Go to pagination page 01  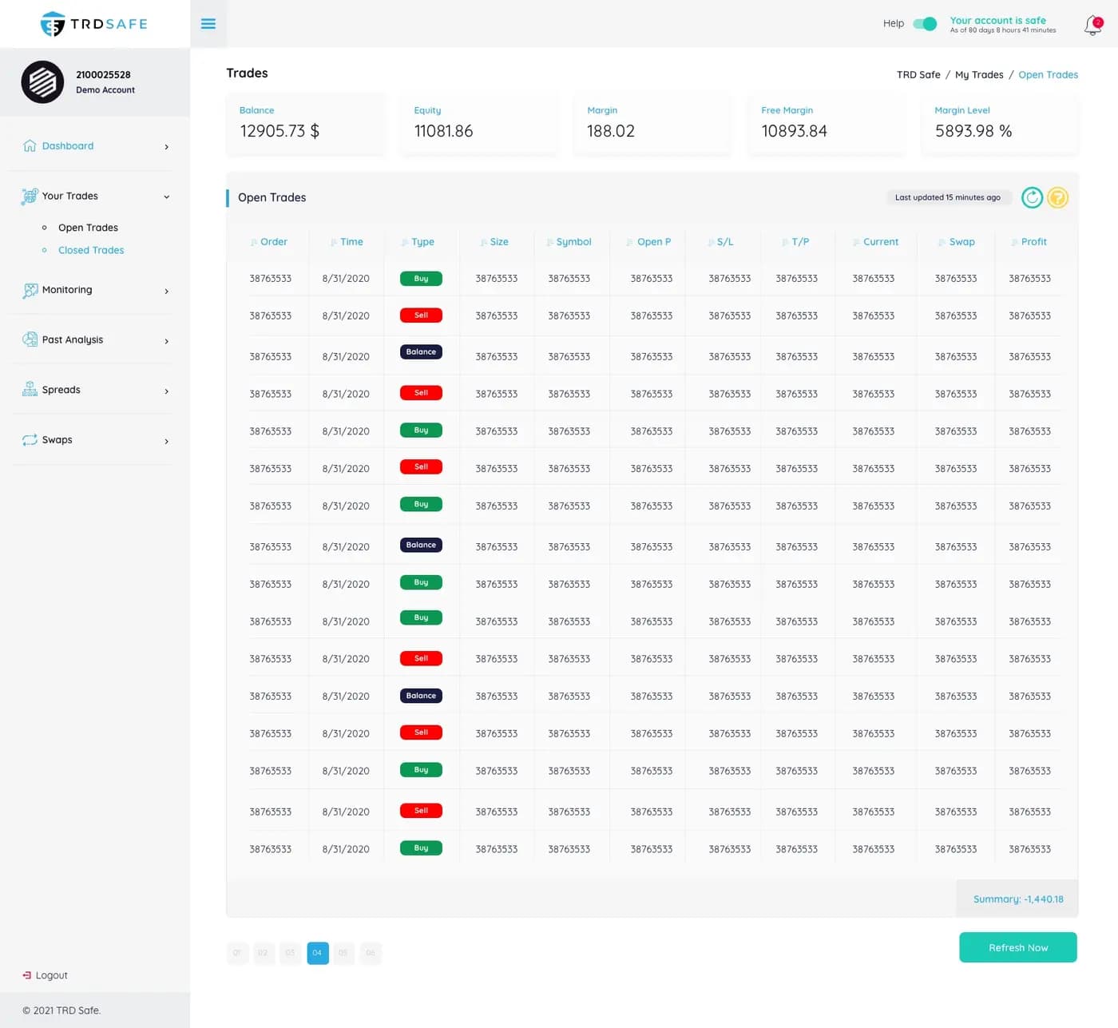pyautogui.click(x=237, y=953)
